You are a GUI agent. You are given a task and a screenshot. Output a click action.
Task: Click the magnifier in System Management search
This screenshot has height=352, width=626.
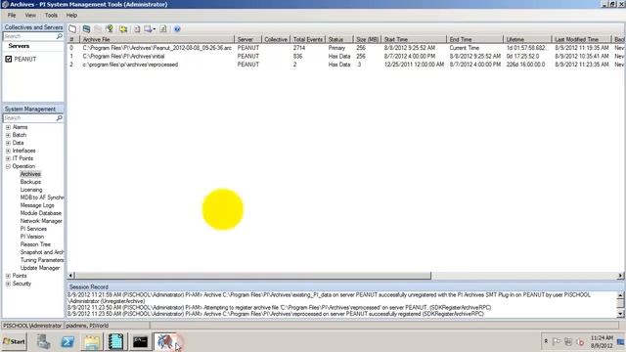60,118
